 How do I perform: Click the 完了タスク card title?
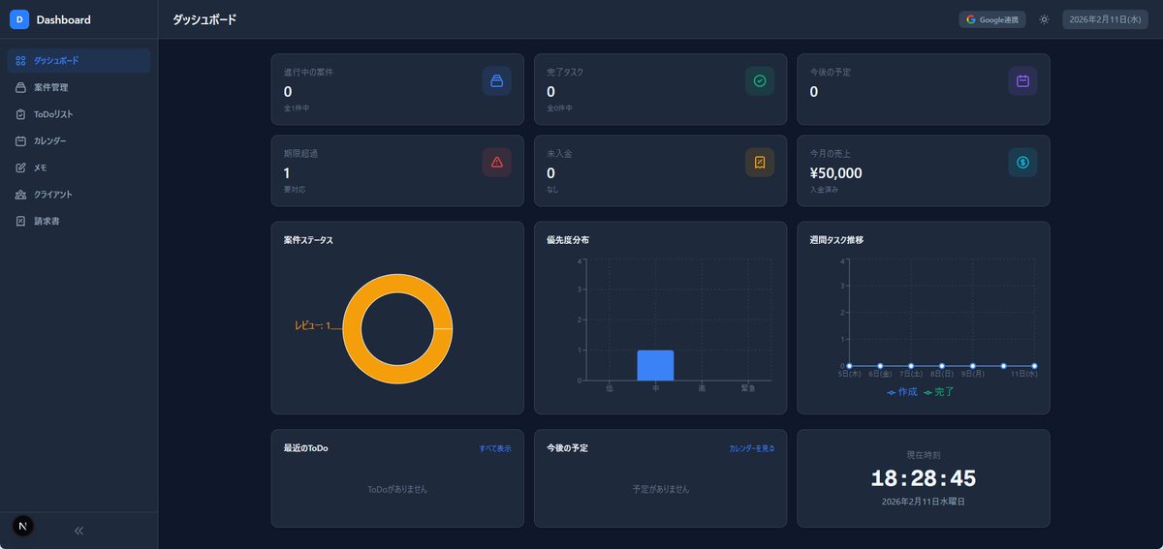pyautogui.click(x=565, y=73)
